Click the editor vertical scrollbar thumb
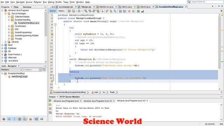The height and width of the screenshot is (126, 224). (x=219, y=42)
